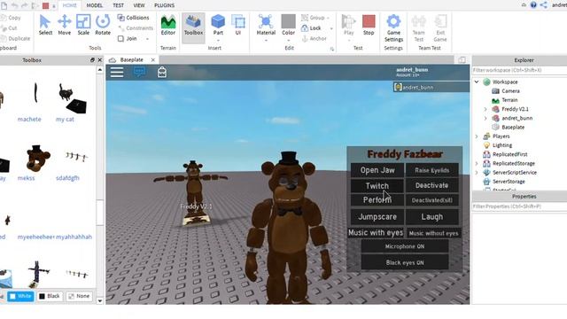The width and height of the screenshot is (567, 319).
Task: Start a Team Test
Action: click(419, 28)
